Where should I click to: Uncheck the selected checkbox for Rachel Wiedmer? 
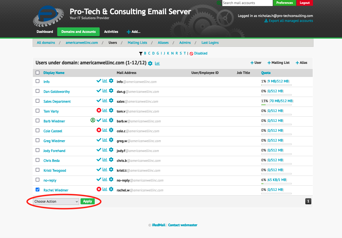[x=38, y=189]
